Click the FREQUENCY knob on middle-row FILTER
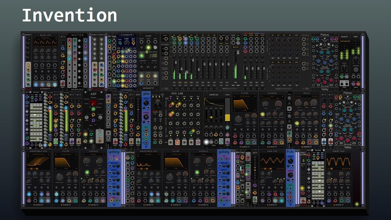 (x=238, y=119)
